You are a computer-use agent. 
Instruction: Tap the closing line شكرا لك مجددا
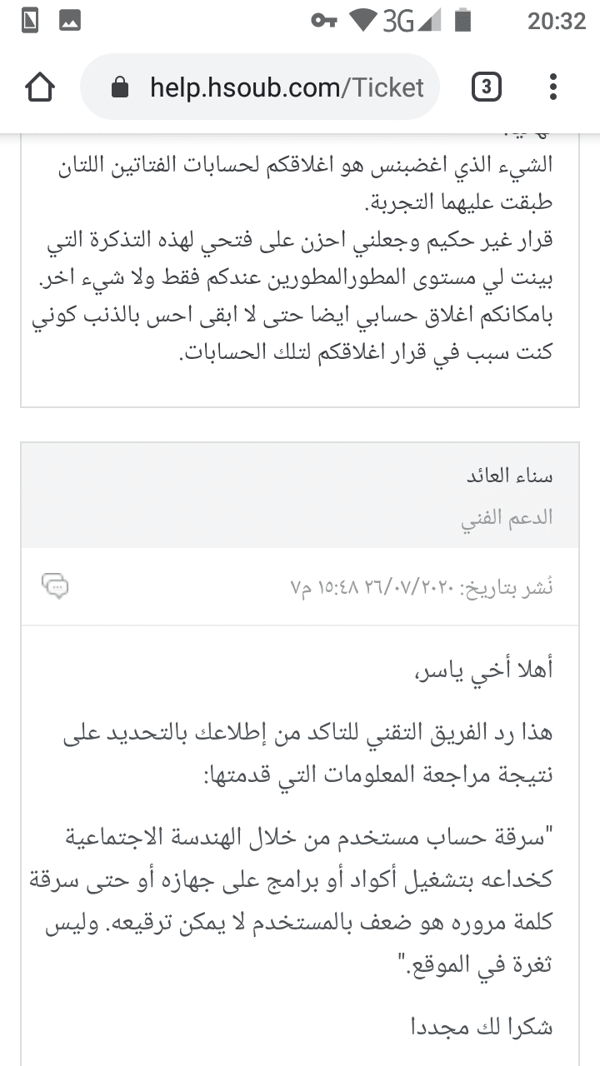482,1027
